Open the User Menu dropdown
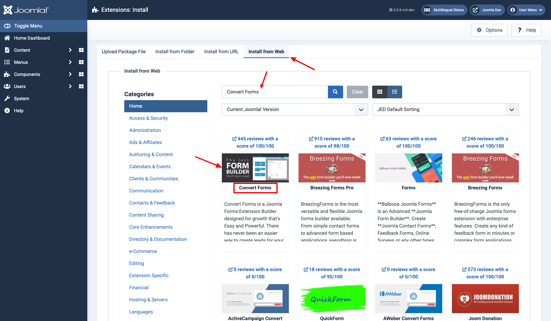This screenshot has height=321, width=551. (x=526, y=10)
